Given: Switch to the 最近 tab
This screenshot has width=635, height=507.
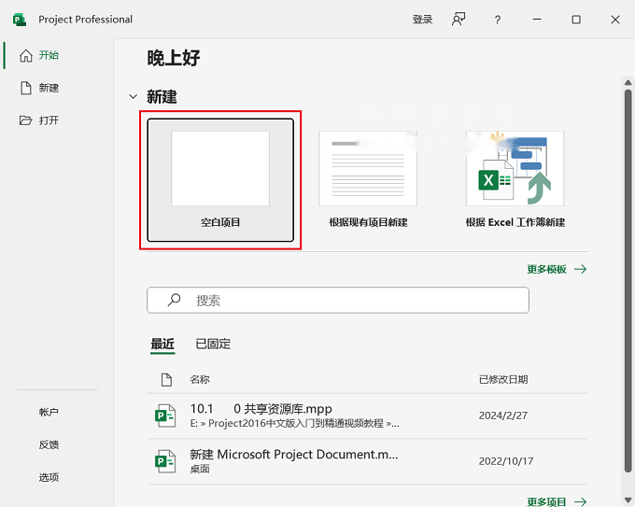Looking at the screenshot, I should click(162, 345).
